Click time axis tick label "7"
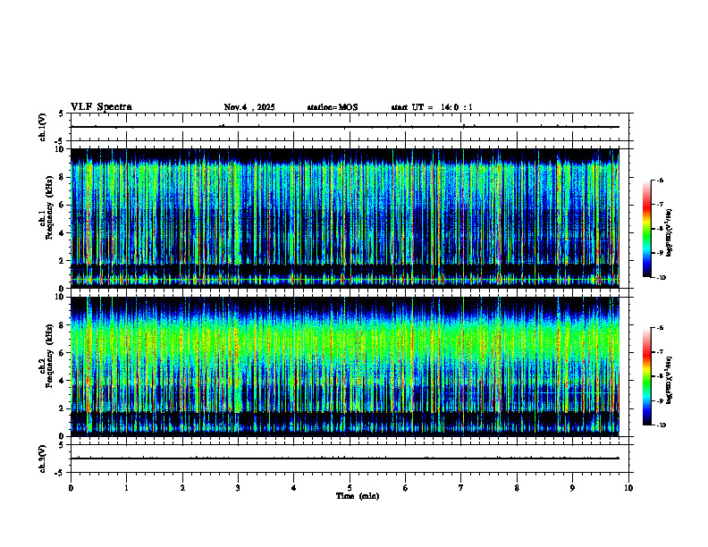Viewport: 708px width, 547px height. coord(461,488)
